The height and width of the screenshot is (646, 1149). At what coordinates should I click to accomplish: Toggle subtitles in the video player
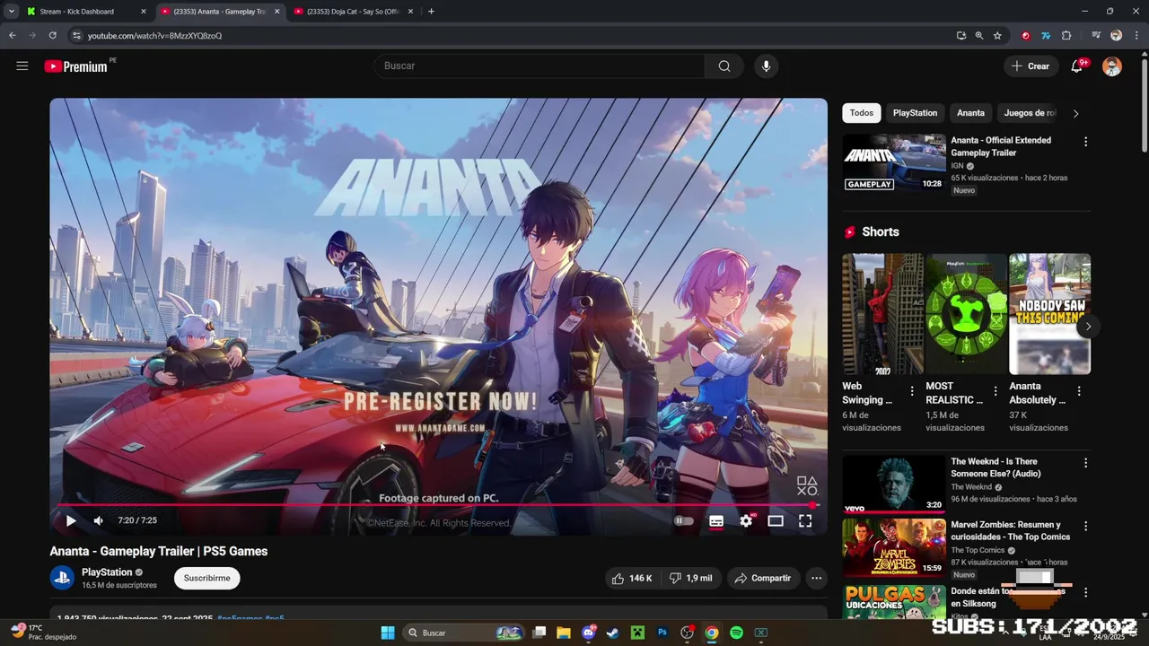(x=716, y=520)
